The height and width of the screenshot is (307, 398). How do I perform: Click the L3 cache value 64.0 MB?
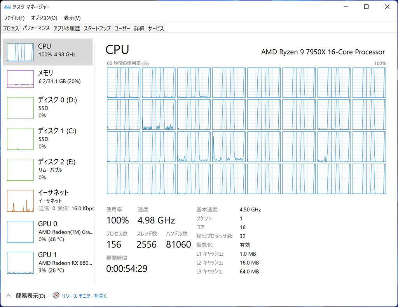249,272
